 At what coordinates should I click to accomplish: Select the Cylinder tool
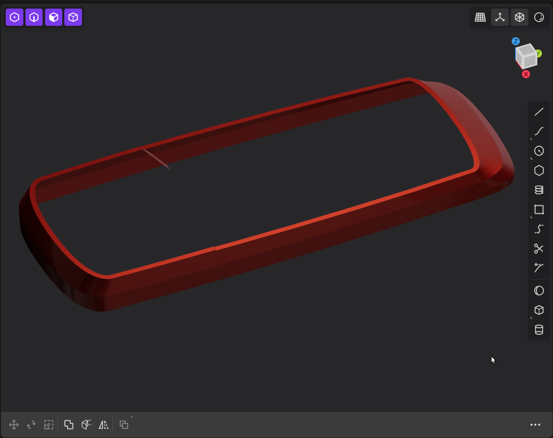click(539, 330)
